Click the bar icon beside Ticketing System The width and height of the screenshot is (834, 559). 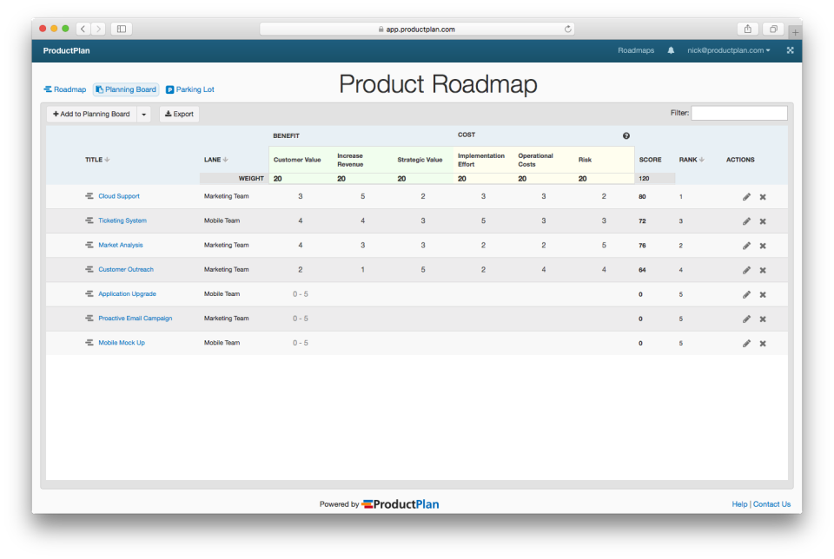click(89, 220)
